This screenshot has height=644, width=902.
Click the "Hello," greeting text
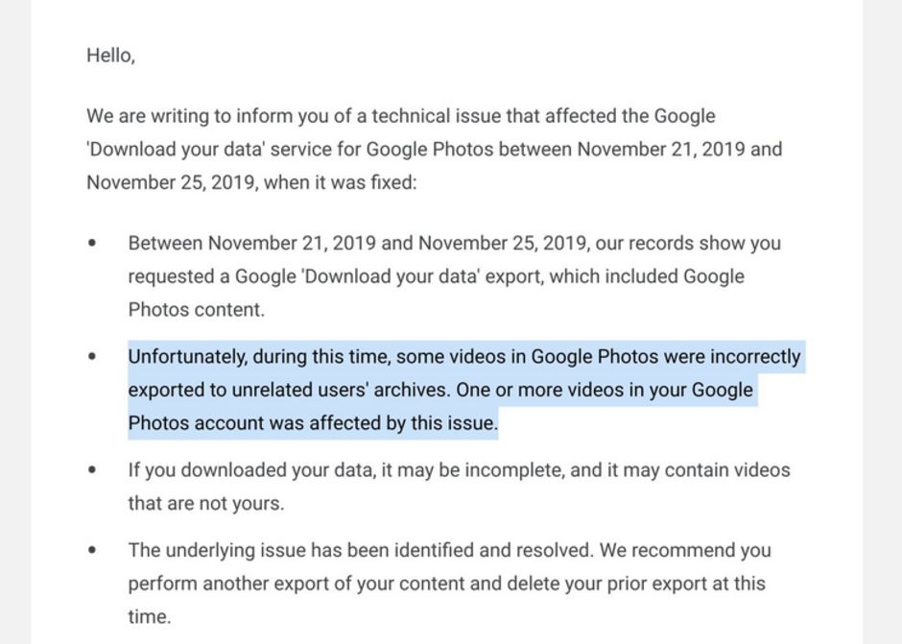coord(110,56)
